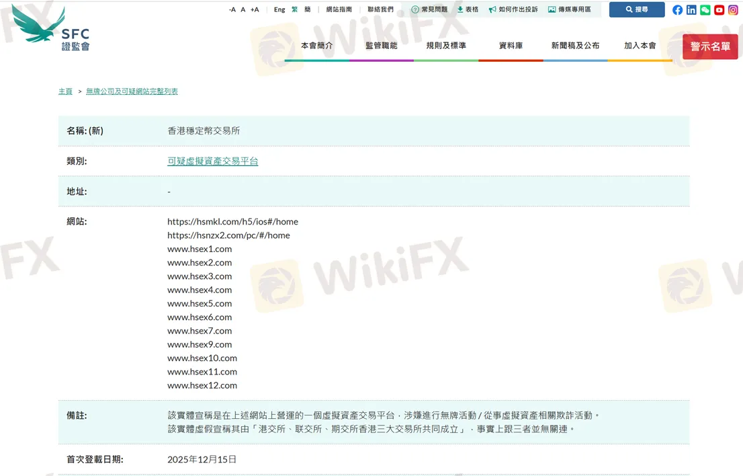
Task: Open the SFC Instagram icon
Action: click(x=732, y=10)
